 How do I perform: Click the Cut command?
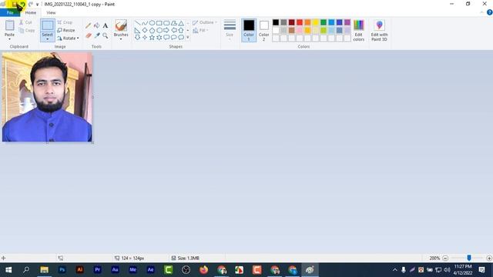(x=25, y=22)
